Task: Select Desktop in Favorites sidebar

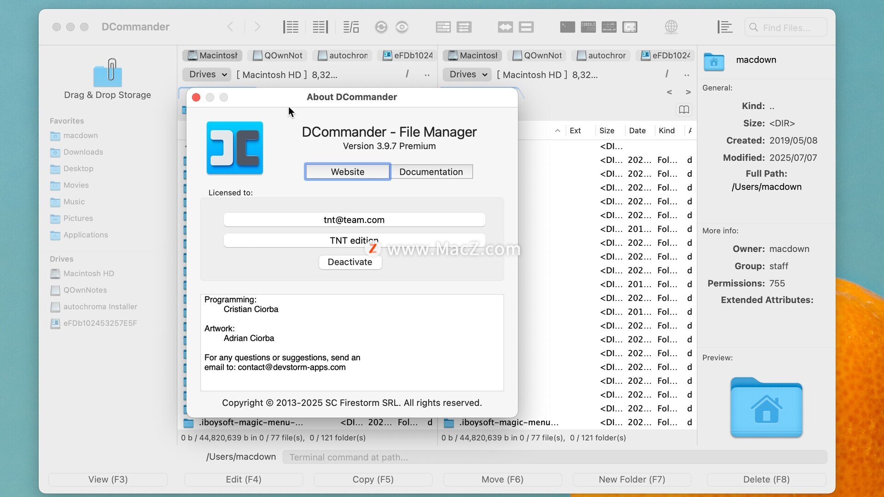Action: click(78, 168)
